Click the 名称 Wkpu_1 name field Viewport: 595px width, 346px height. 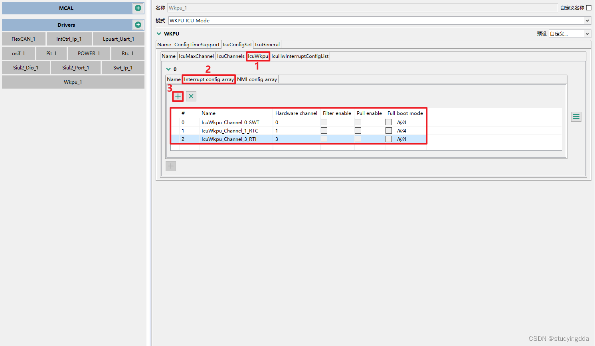362,8
